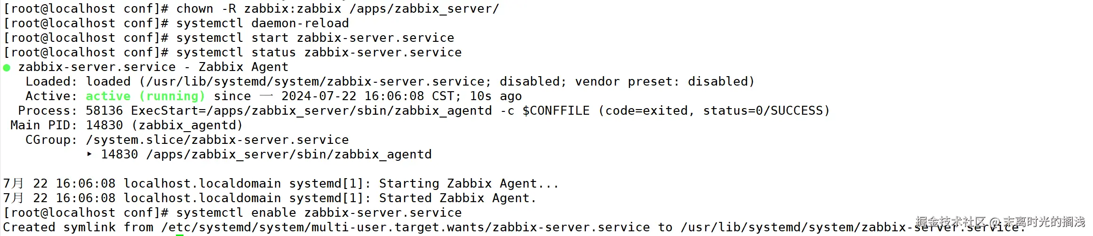Click the "systemctl enable zabbix-server.service" command
Screen dimensions: 1093x236
click(319, 213)
